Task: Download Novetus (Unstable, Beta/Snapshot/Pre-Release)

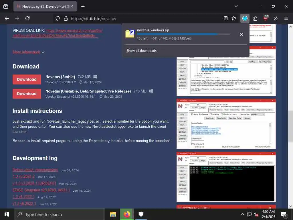Action: tap(27, 94)
